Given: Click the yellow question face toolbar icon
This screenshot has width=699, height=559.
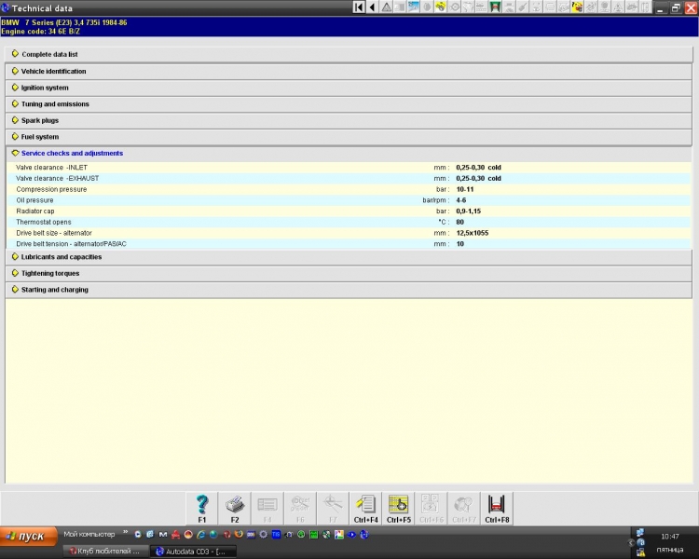Looking at the screenshot, I should pos(577,7).
